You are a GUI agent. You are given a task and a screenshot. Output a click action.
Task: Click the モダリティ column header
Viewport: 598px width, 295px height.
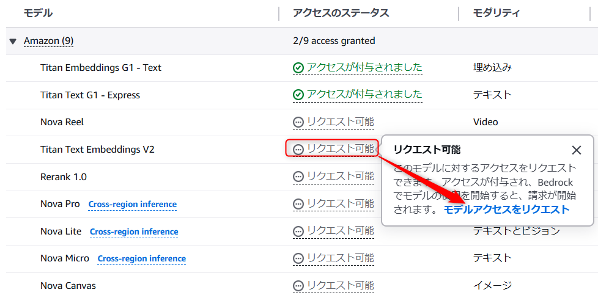[x=496, y=13]
